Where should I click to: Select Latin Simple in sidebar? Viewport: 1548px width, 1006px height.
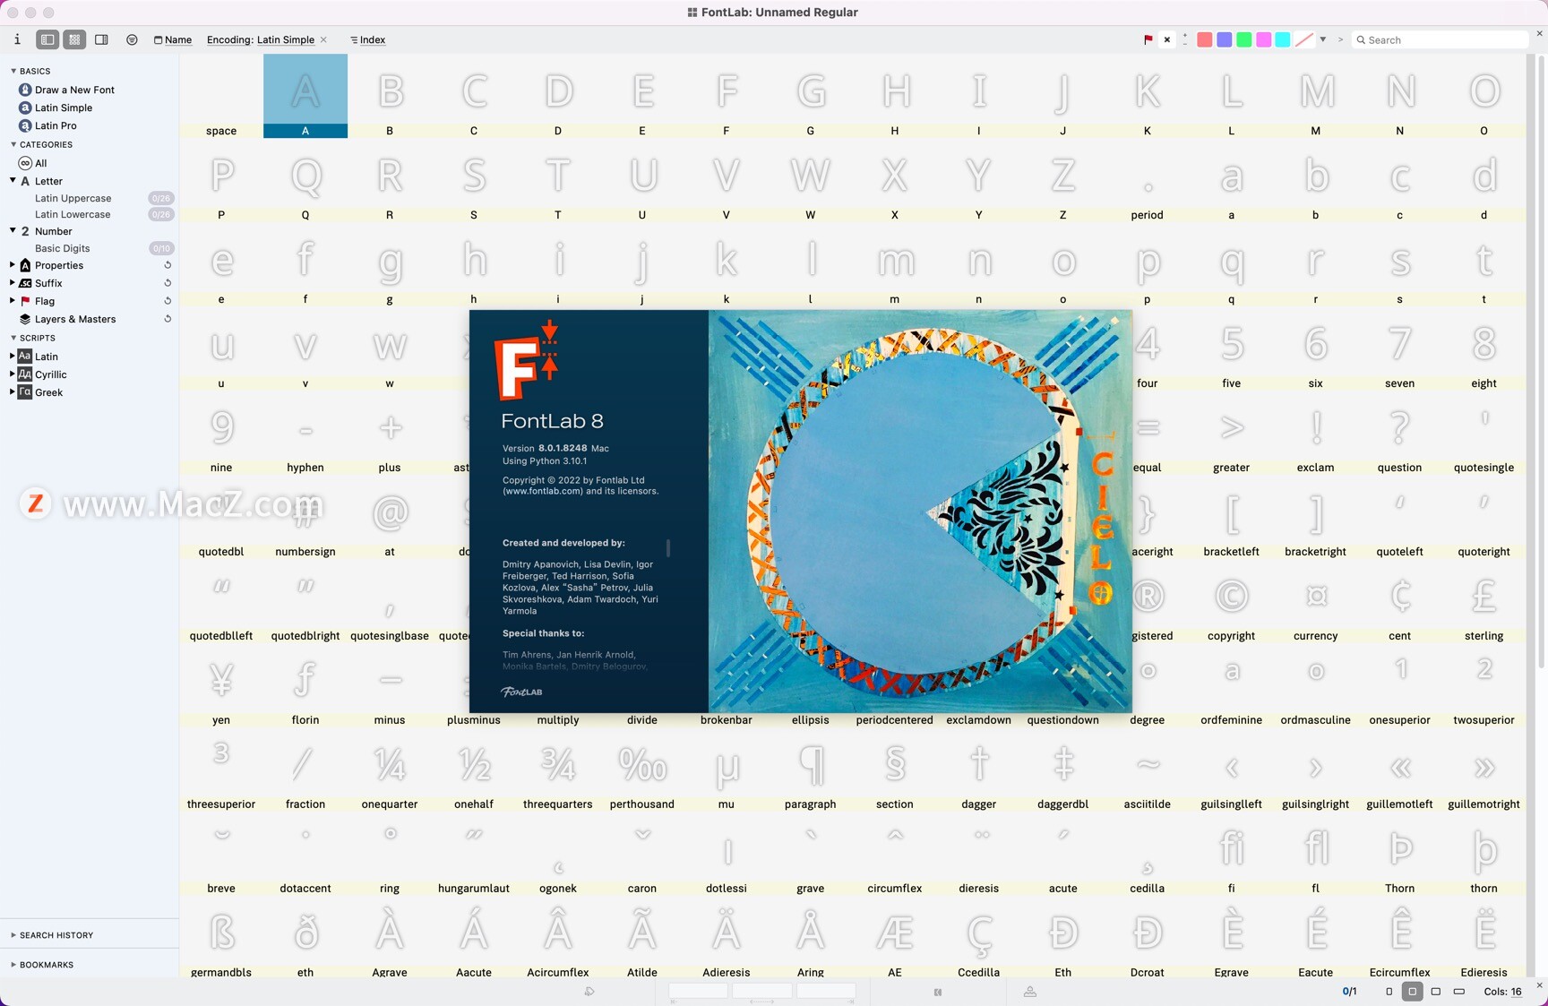(63, 107)
